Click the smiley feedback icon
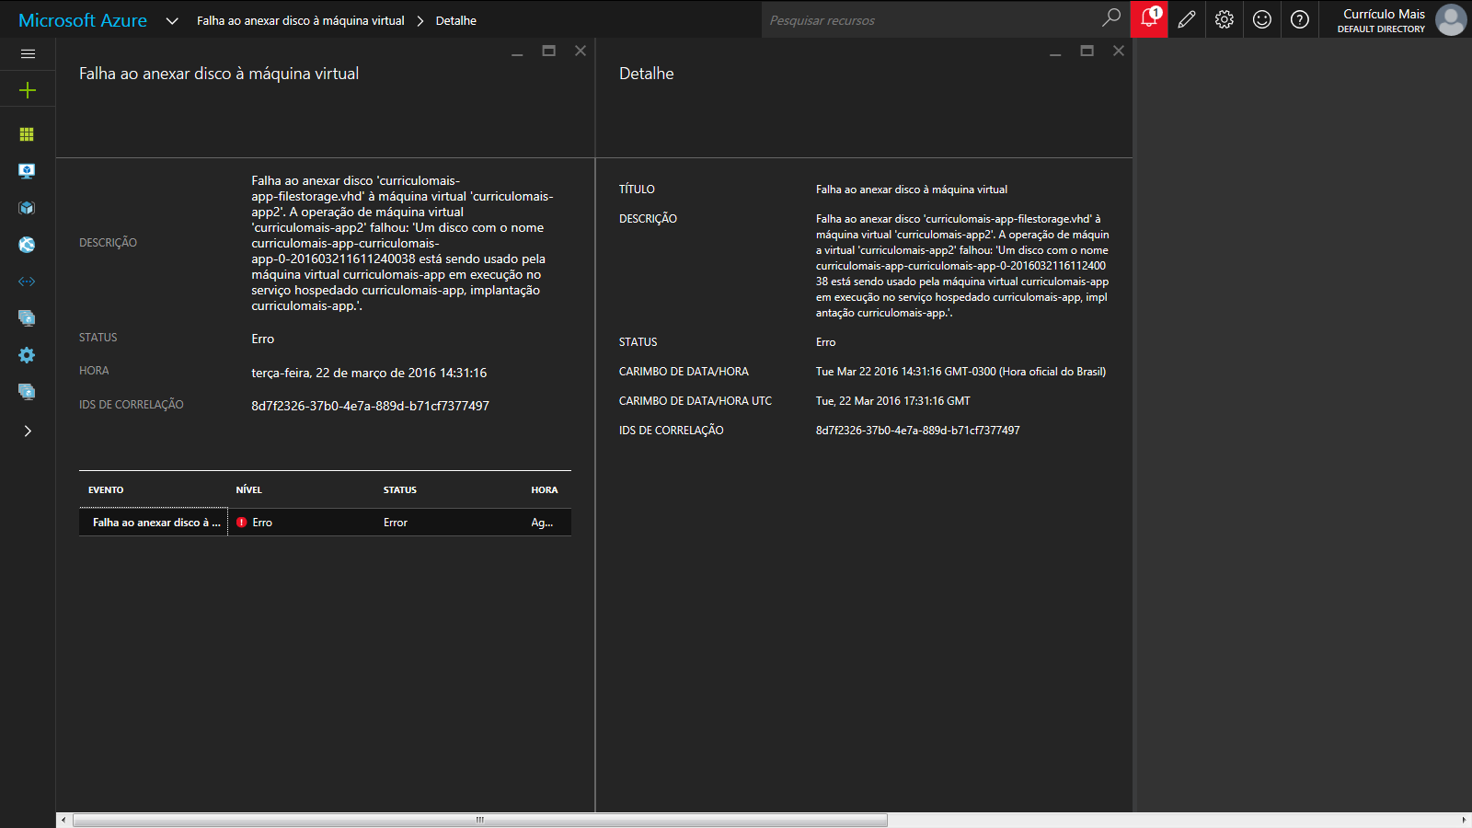Viewport: 1472px width, 828px height. click(1262, 18)
